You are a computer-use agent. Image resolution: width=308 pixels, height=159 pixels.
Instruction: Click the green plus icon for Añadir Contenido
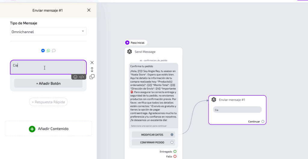[32, 129]
